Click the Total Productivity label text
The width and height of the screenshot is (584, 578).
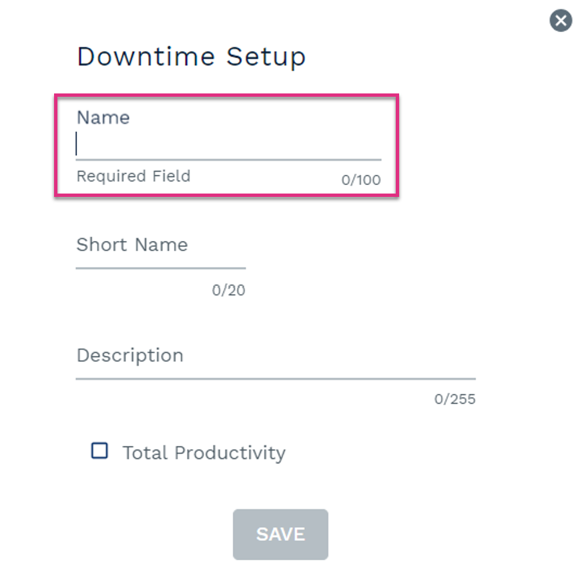tap(204, 453)
